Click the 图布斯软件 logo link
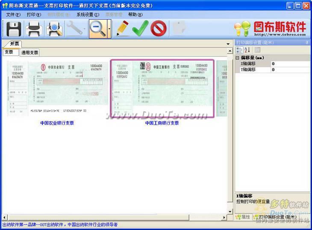312x230 pixels. point(270,29)
